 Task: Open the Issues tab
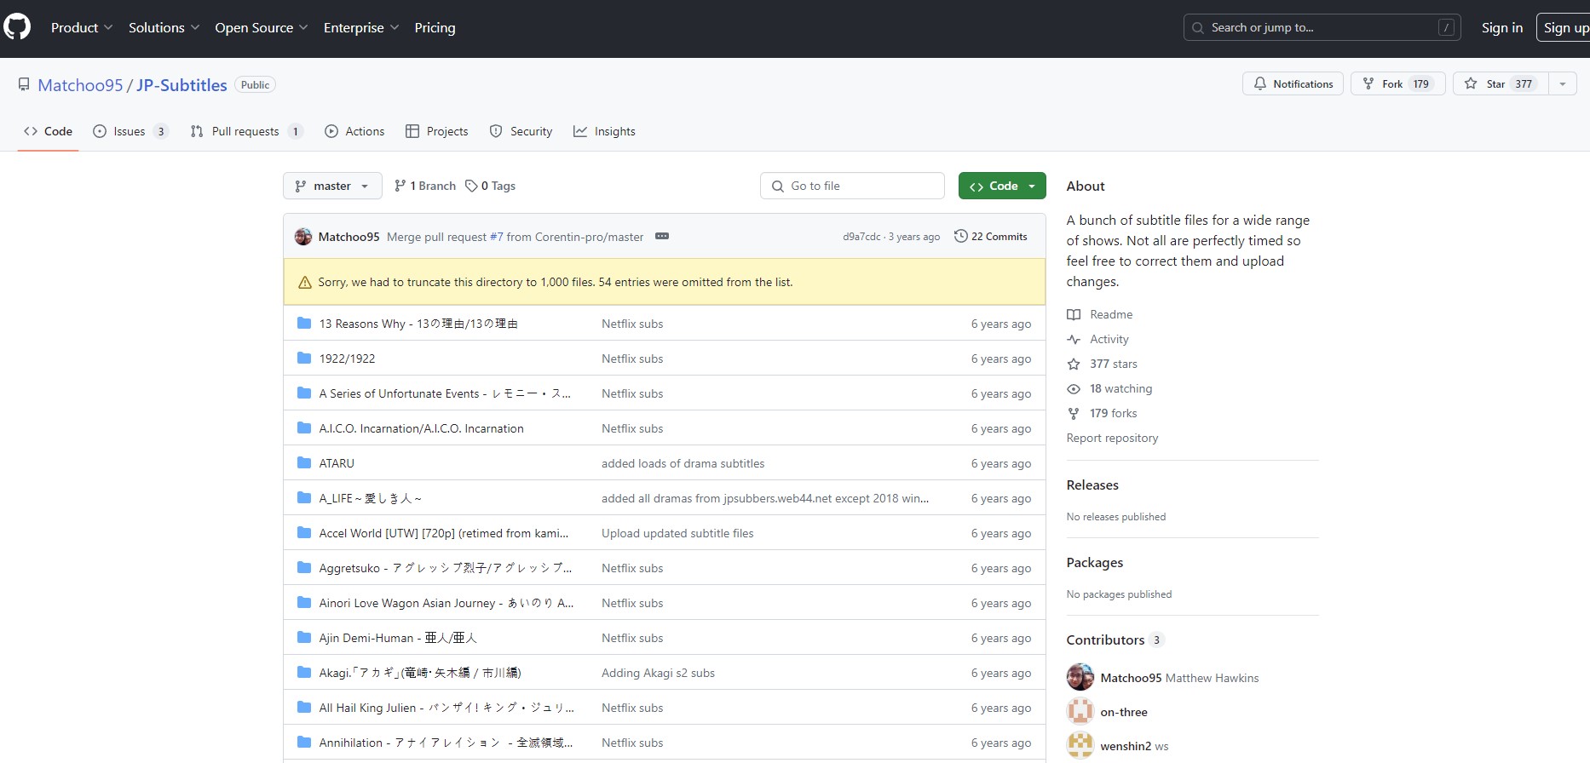tap(130, 131)
